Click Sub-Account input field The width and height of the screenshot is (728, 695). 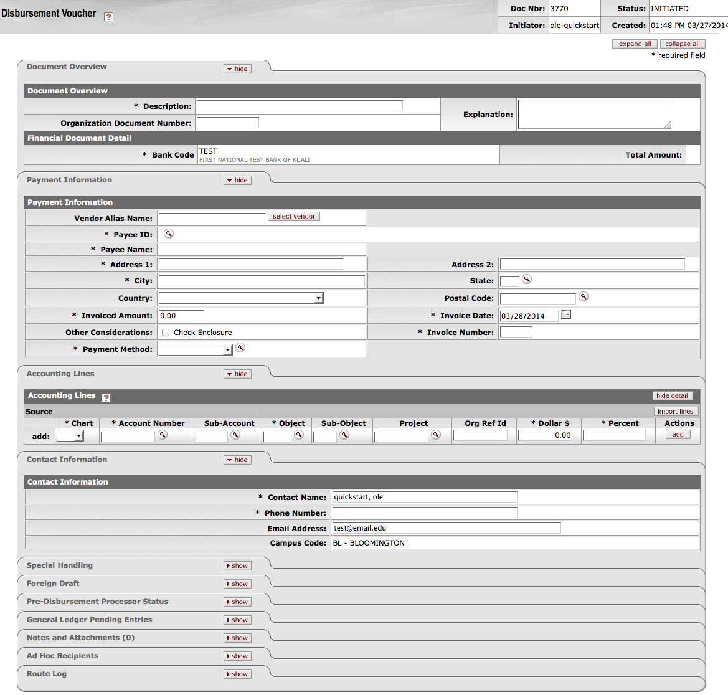tap(212, 437)
